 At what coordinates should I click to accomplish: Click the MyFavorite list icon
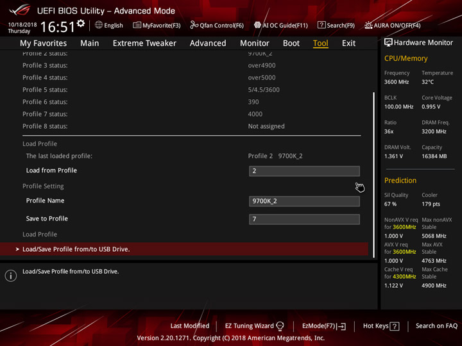click(x=137, y=25)
